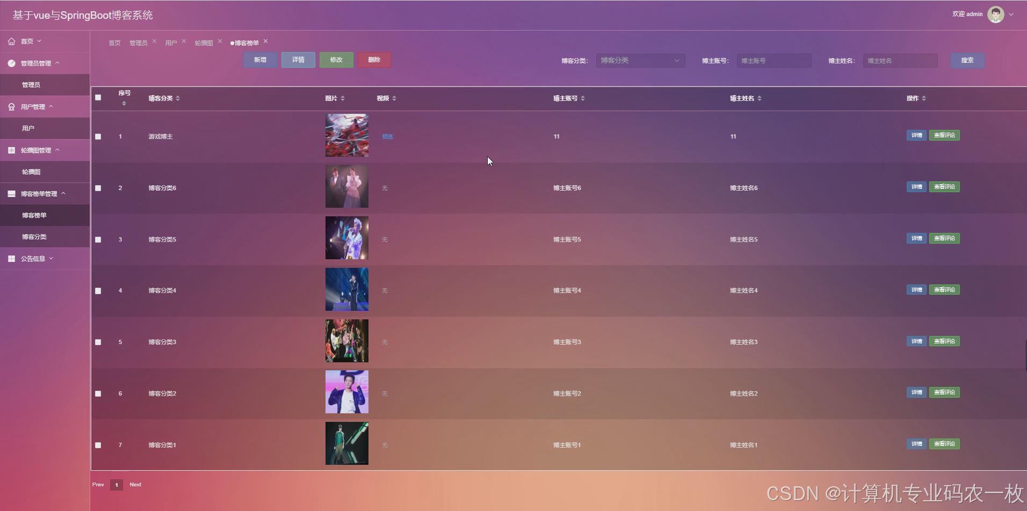Screen dimensions: 1027x511
Task: Click the 博主账号5 cell text
Action: point(567,239)
